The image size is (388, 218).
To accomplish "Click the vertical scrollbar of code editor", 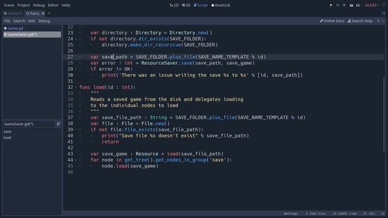I will tap(384, 114).
